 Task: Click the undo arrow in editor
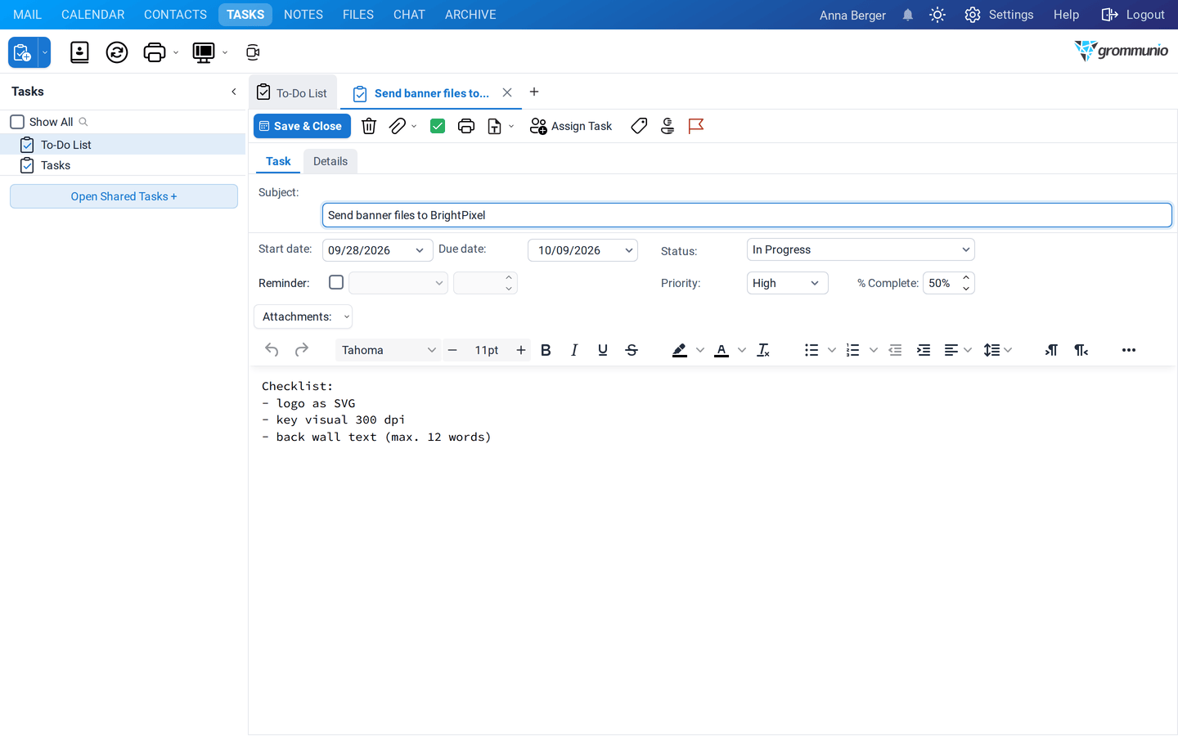click(x=272, y=350)
